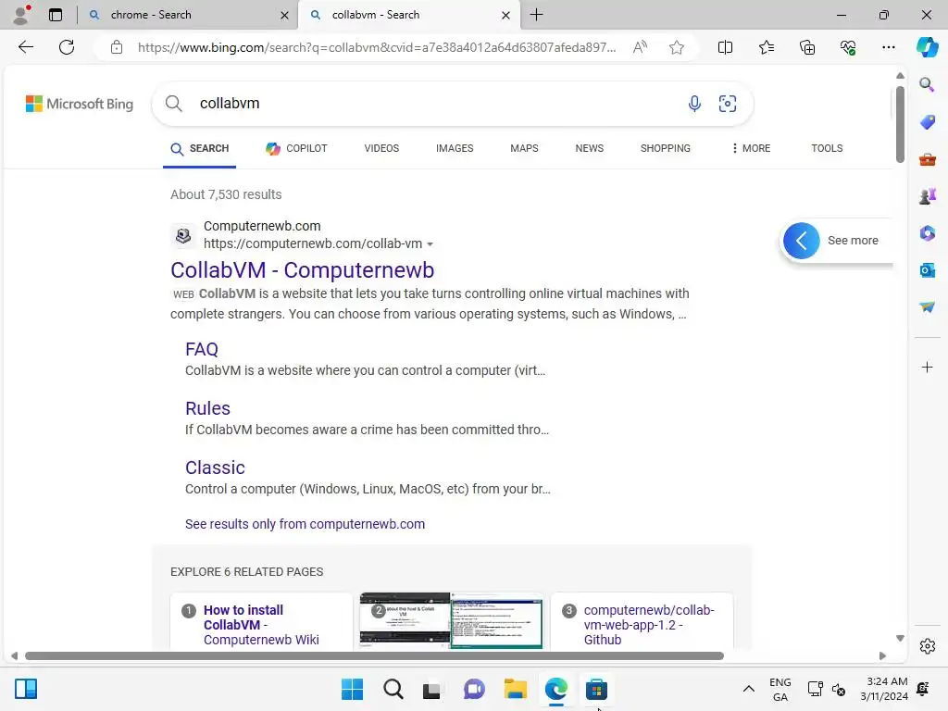Open a new browser tab
This screenshot has width=948, height=711.
[536, 15]
